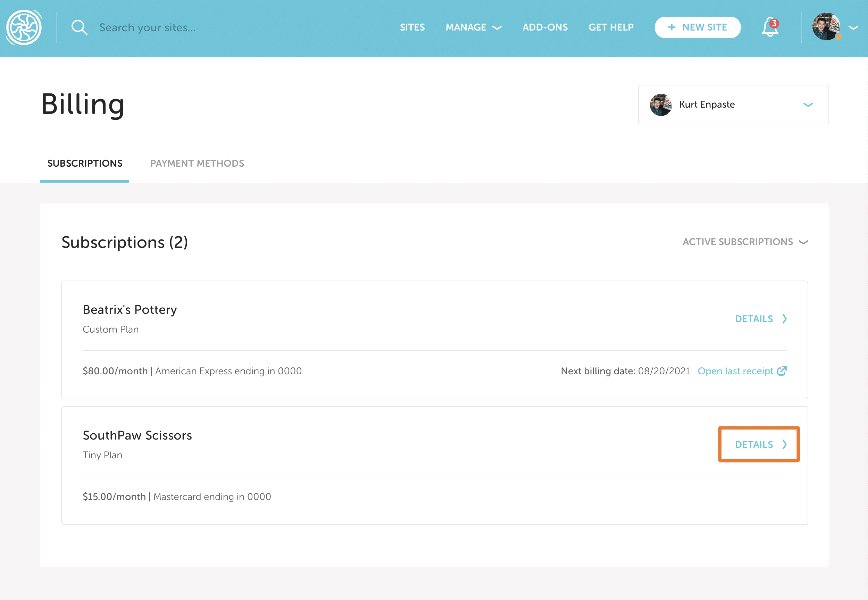Click plus icon on New Site button
Screen dimensions: 868x600
coord(672,27)
